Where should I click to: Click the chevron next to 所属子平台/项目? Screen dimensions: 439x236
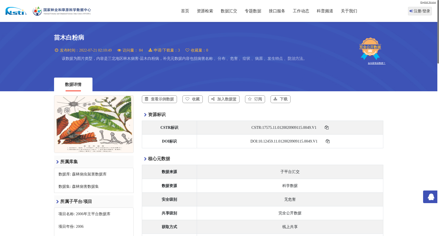[57, 201]
